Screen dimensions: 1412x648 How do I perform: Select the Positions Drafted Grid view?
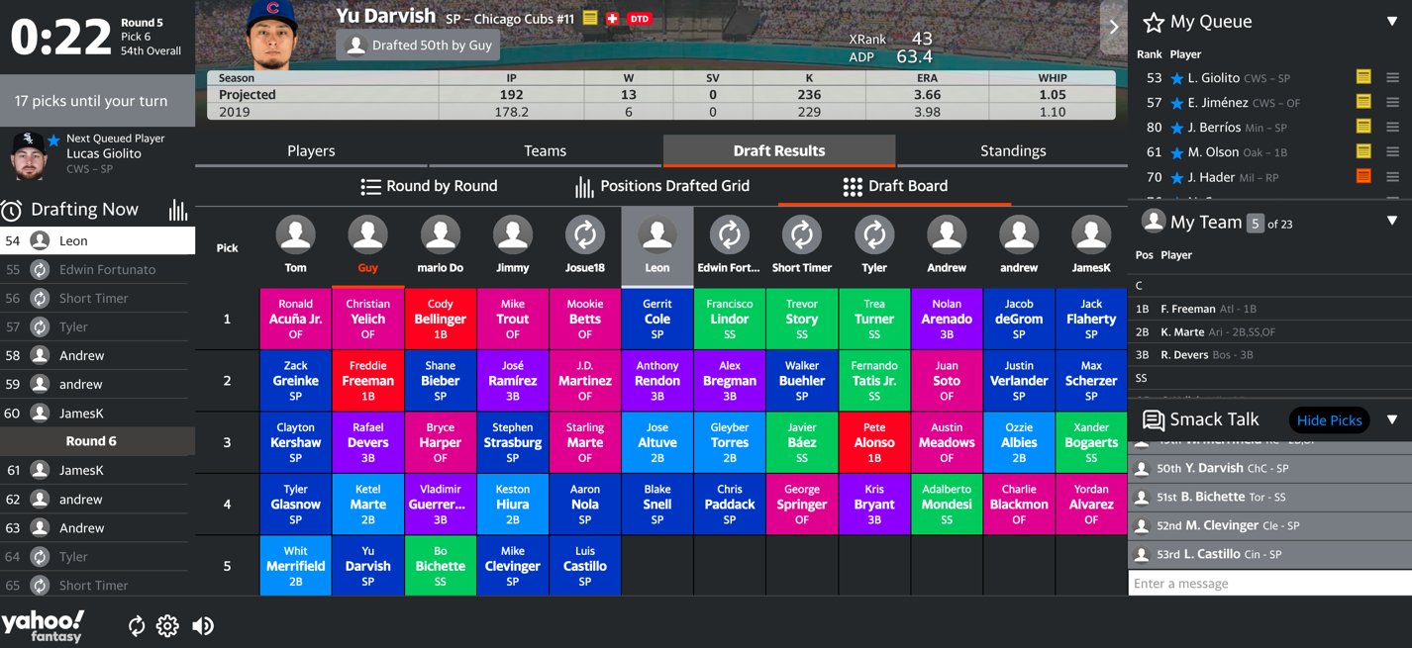[662, 186]
